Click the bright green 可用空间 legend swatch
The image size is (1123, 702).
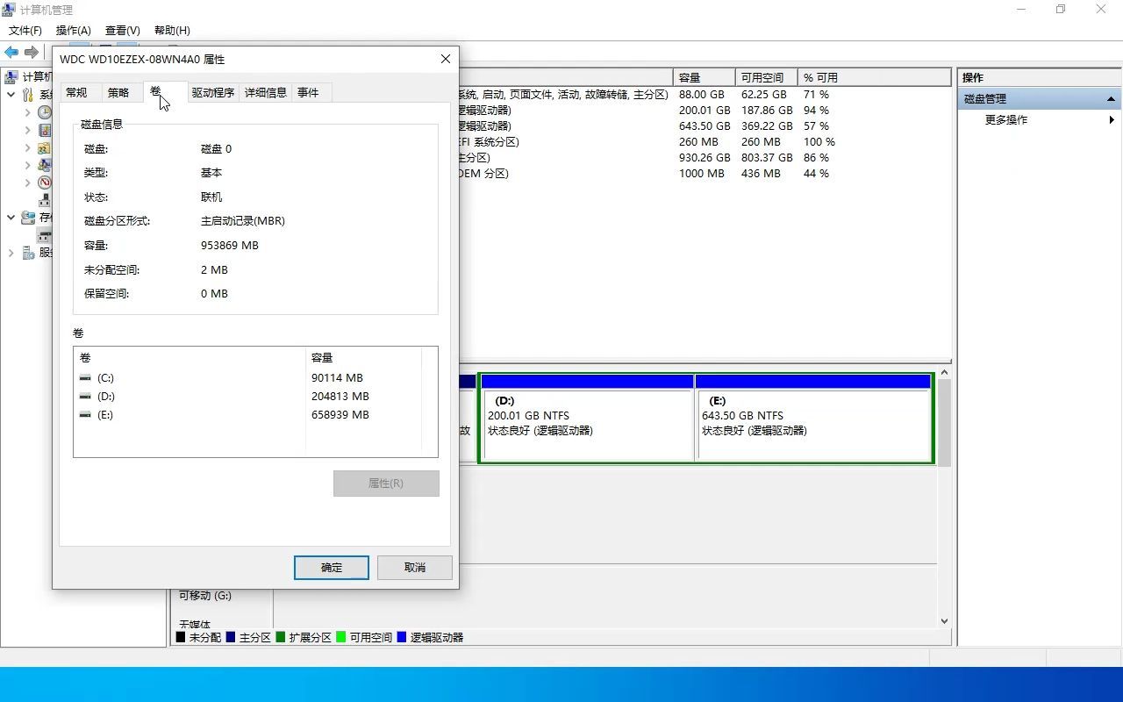tap(341, 638)
